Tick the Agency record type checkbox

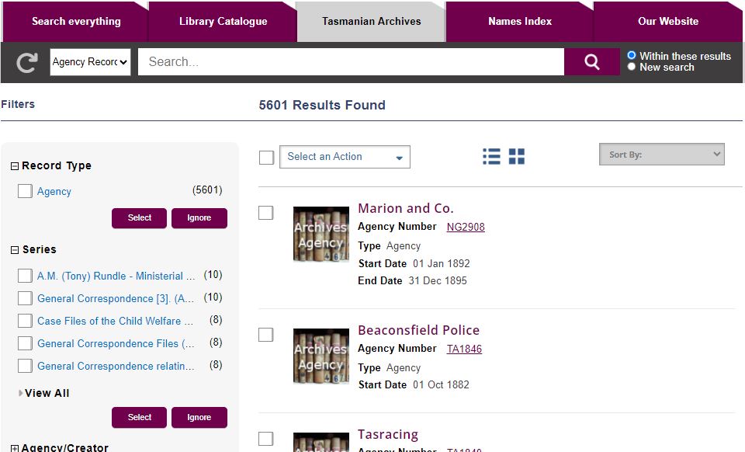25,191
